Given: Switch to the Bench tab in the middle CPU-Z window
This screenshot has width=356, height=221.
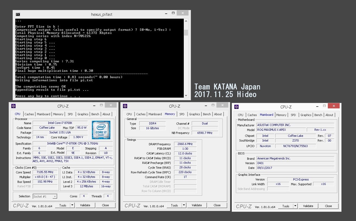Looking at the screenshot, I should (207, 114).
